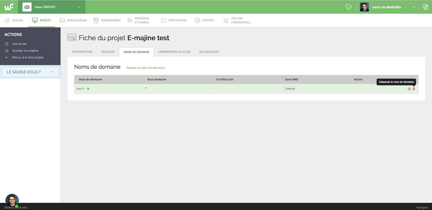Click the coins icon next to Gestion Commerciale
Screen dimensions: 432x210
point(226,20)
